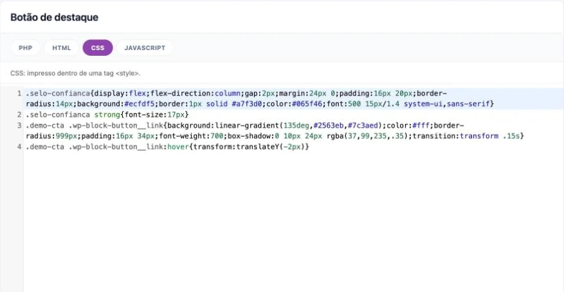Image resolution: width=564 pixels, height=292 pixels.
Task: Place cursor on '.selo-confianca strong' line
Action: click(x=107, y=114)
